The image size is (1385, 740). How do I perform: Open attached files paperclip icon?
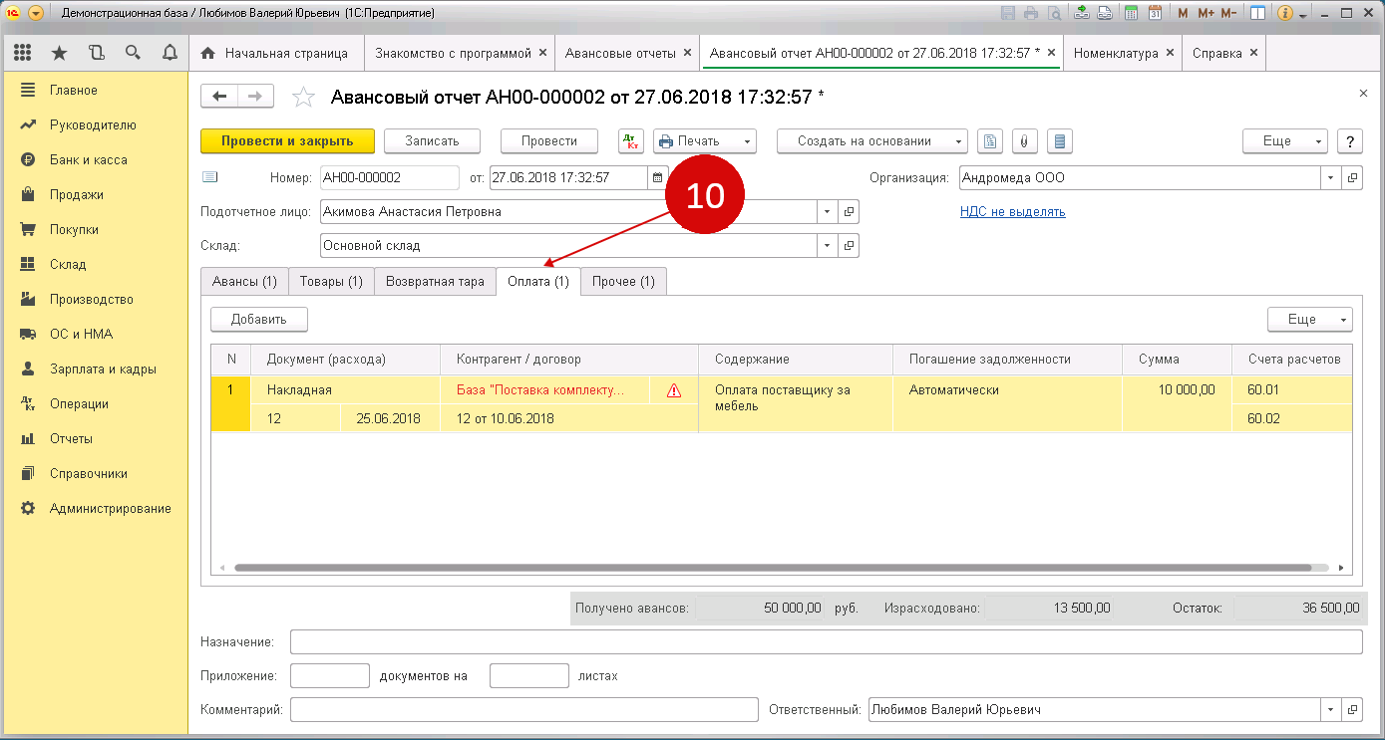(x=1024, y=141)
